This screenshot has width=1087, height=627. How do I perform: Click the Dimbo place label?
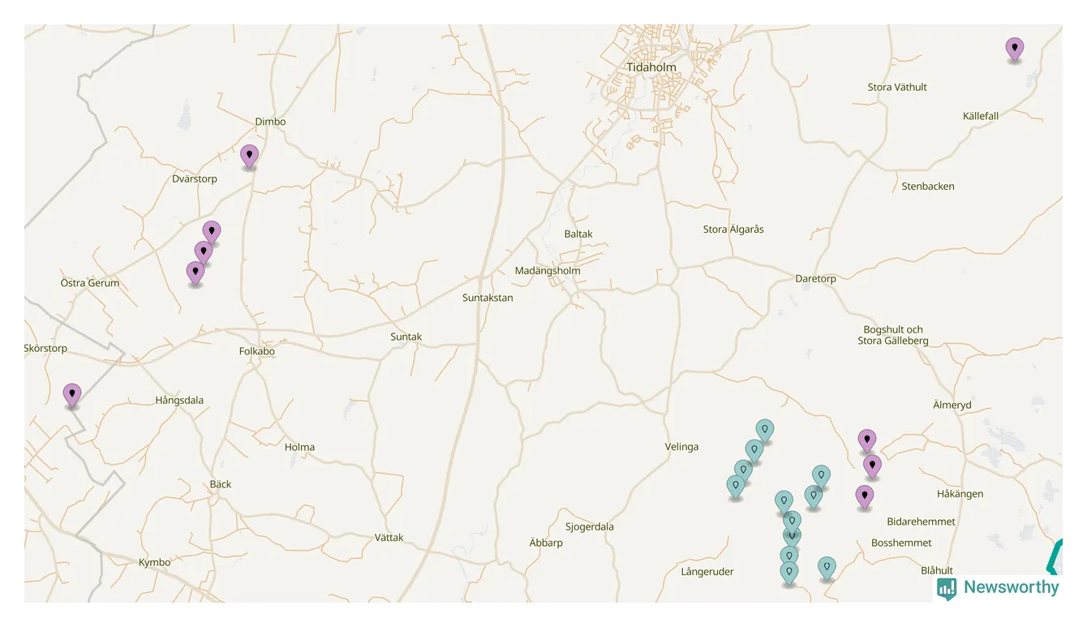(270, 122)
